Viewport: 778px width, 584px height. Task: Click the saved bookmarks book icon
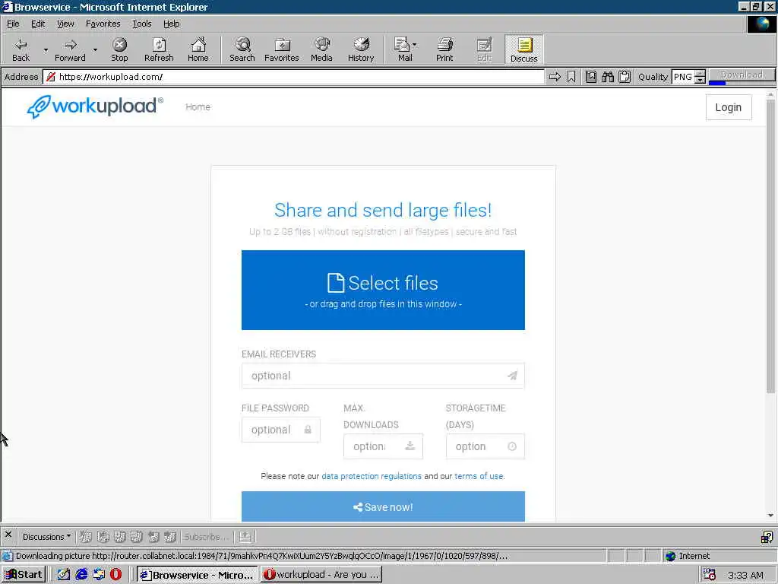(x=591, y=77)
